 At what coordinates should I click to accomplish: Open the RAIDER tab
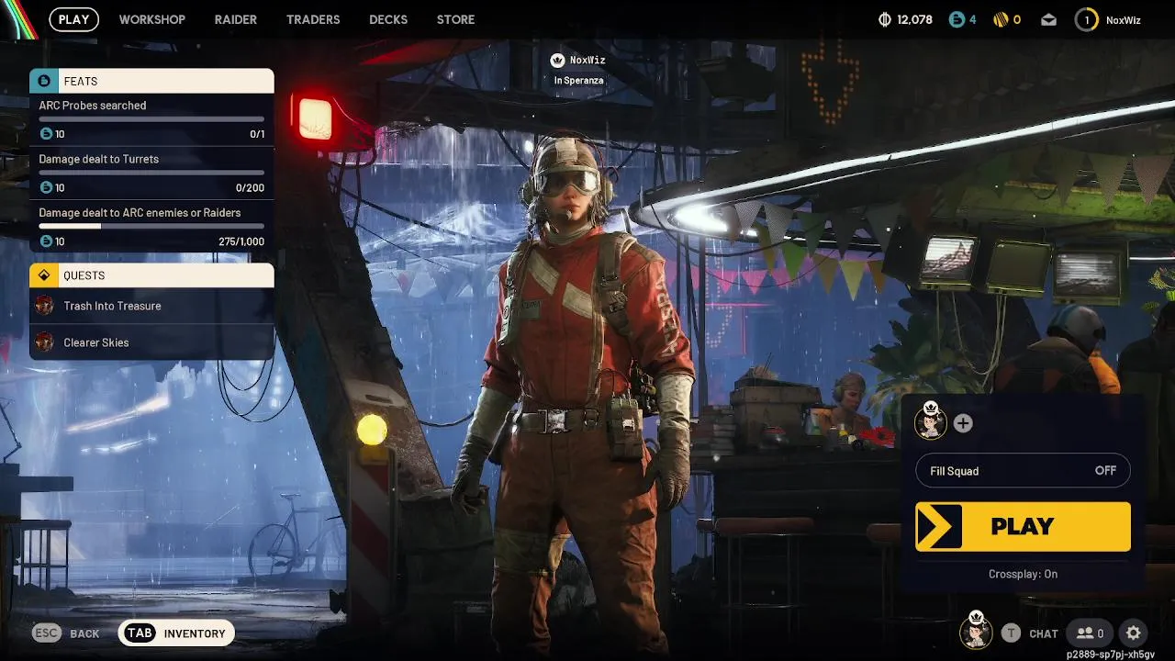point(236,19)
